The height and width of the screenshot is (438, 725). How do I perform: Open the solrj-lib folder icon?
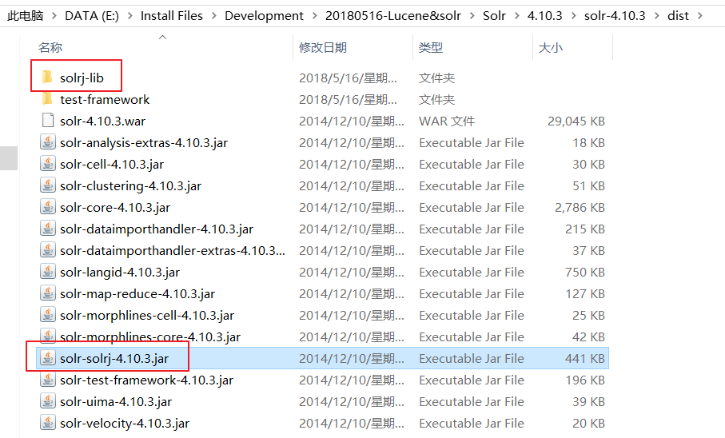coord(47,78)
